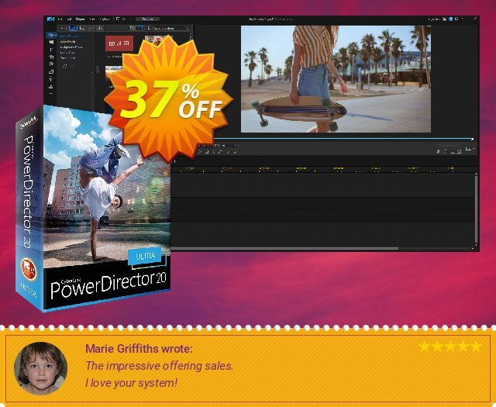
Task: Click the Save project icon
Action: 118,19
